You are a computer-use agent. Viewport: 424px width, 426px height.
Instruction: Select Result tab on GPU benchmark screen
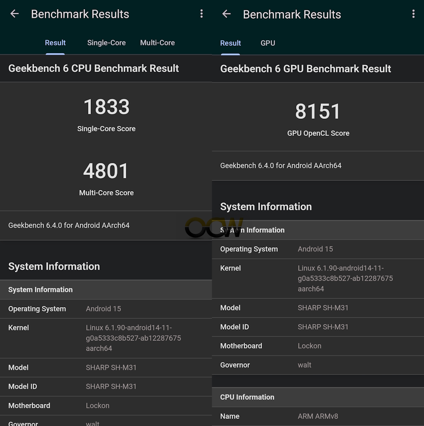tap(230, 43)
